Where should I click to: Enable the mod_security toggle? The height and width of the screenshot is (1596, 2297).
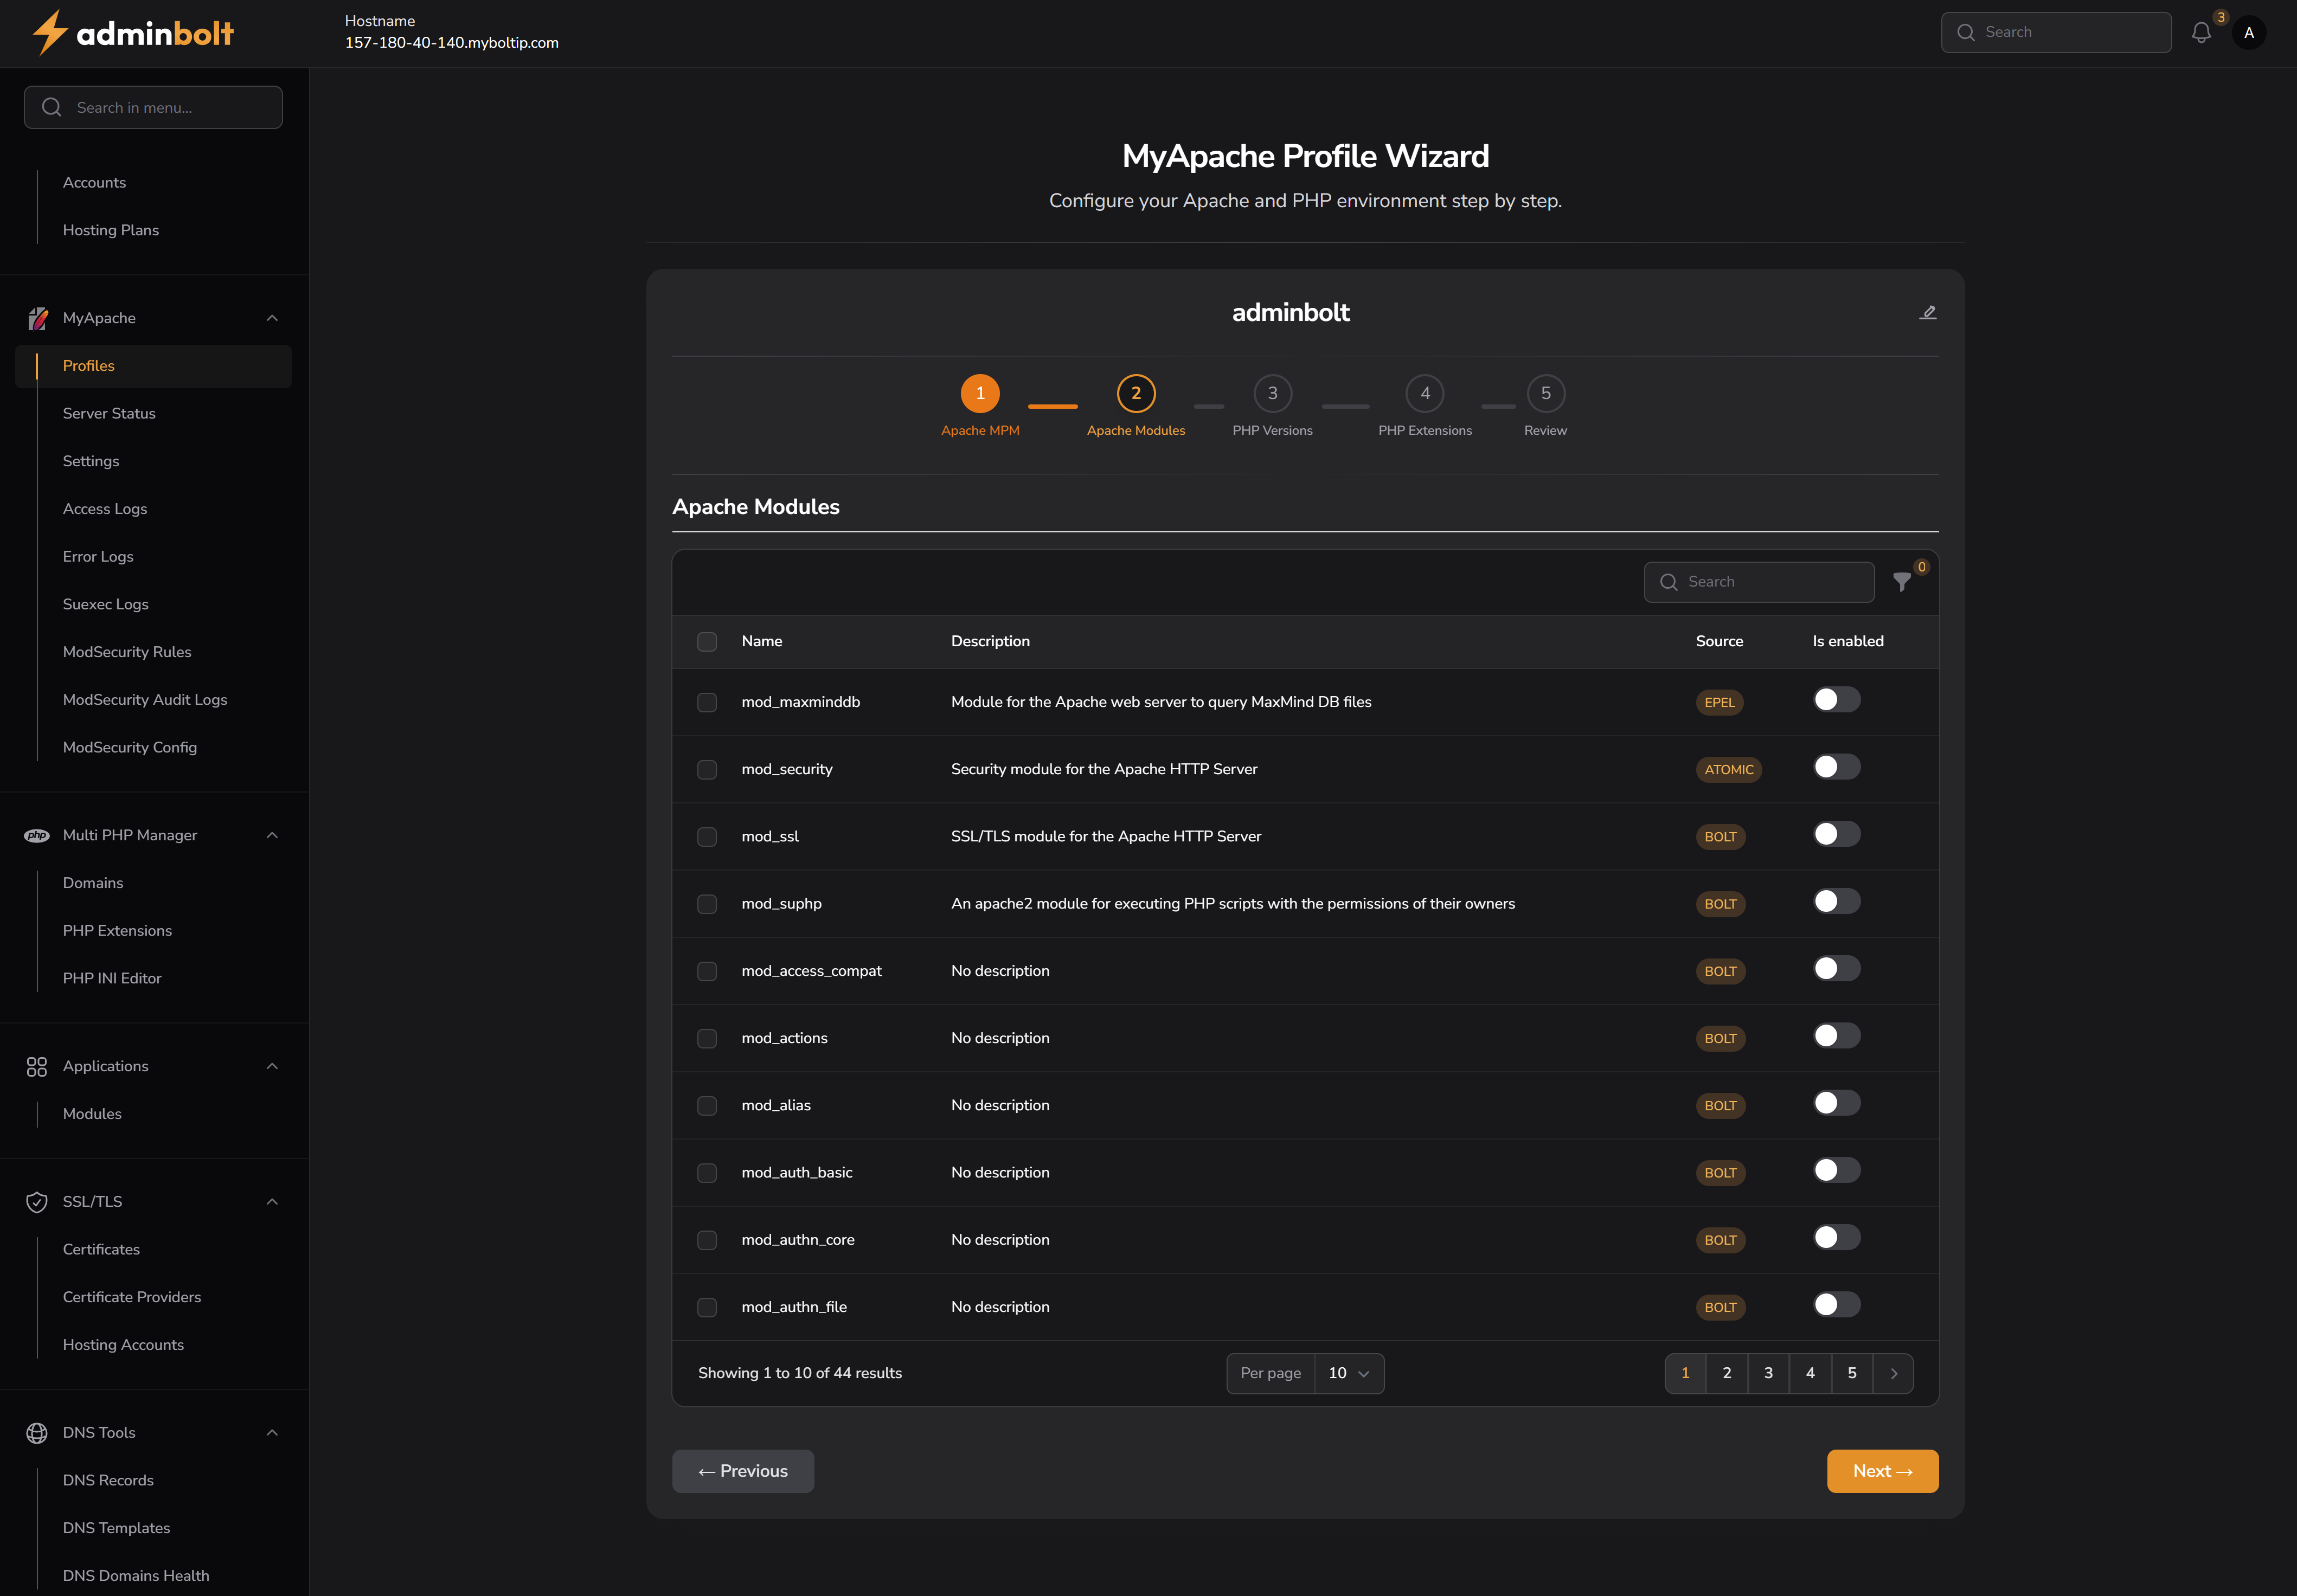click(1836, 767)
